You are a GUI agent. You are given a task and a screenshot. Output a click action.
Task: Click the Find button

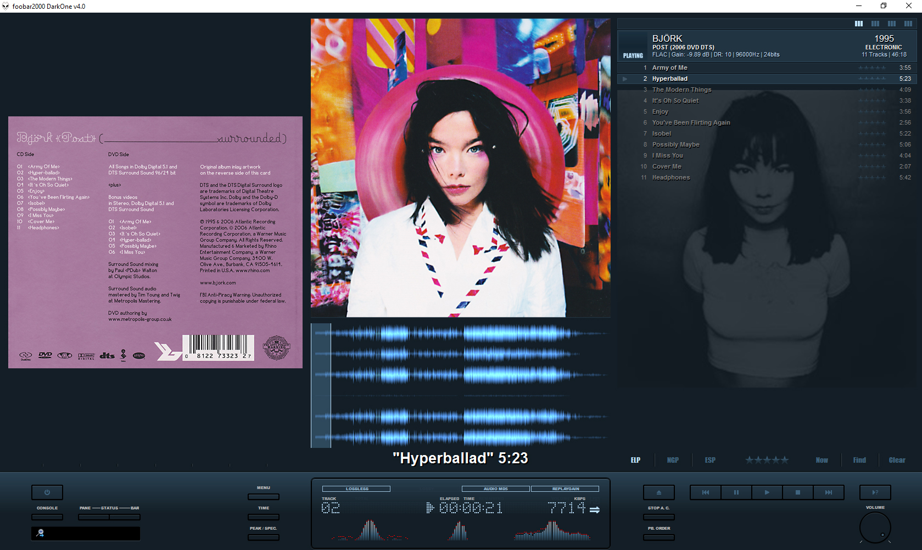(x=859, y=460)
